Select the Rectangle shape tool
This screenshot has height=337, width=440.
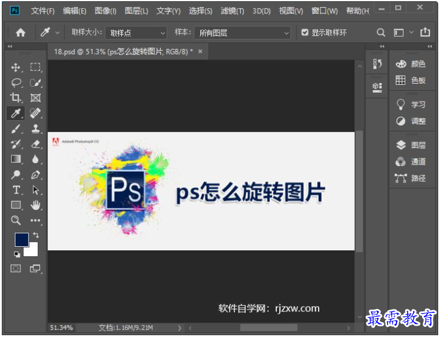pos(16,205)
